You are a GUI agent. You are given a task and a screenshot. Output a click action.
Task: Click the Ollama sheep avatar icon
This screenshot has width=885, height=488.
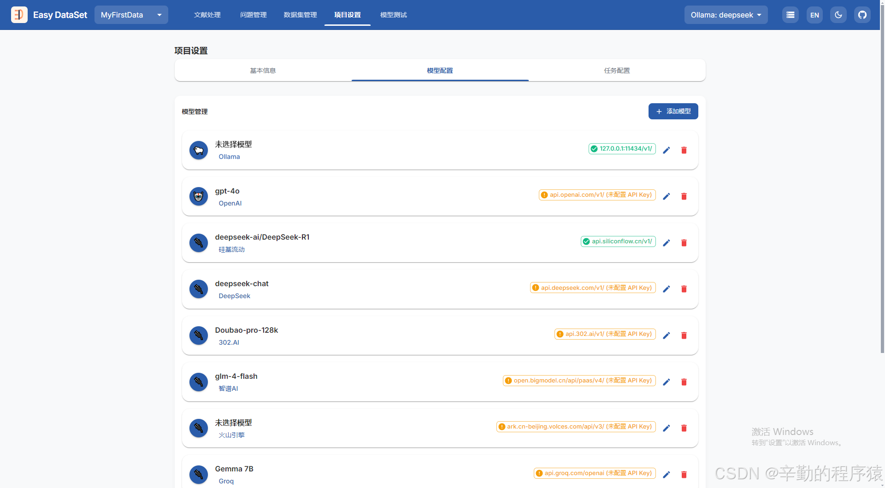pos(199,150)
